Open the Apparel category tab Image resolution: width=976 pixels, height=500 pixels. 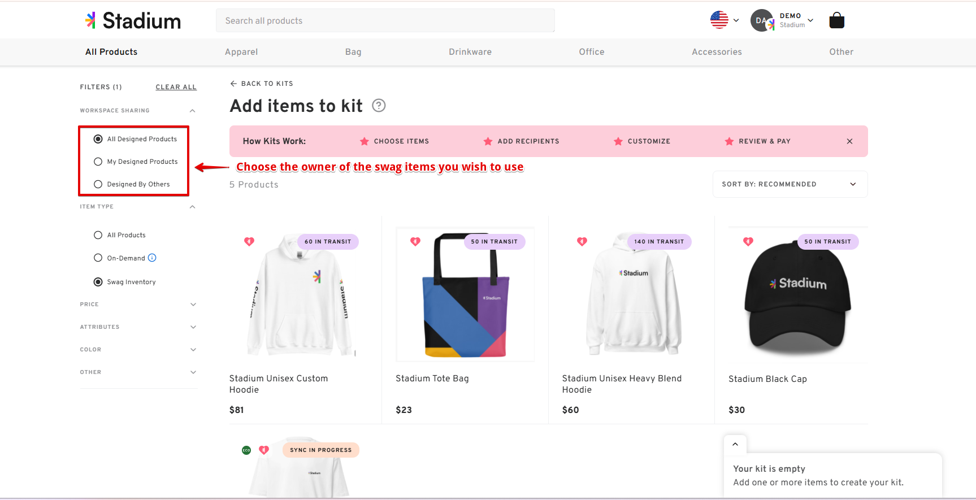coord(241,52)
